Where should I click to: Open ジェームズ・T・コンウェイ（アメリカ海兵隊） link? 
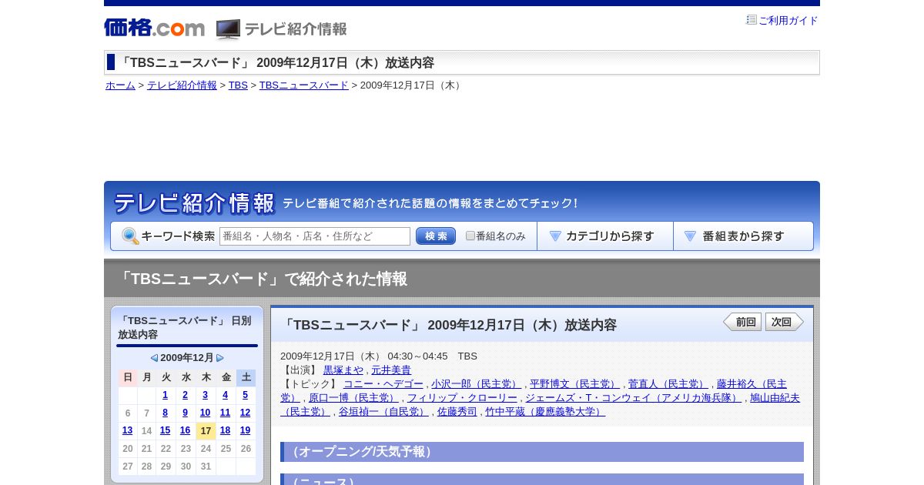(634, 398)
